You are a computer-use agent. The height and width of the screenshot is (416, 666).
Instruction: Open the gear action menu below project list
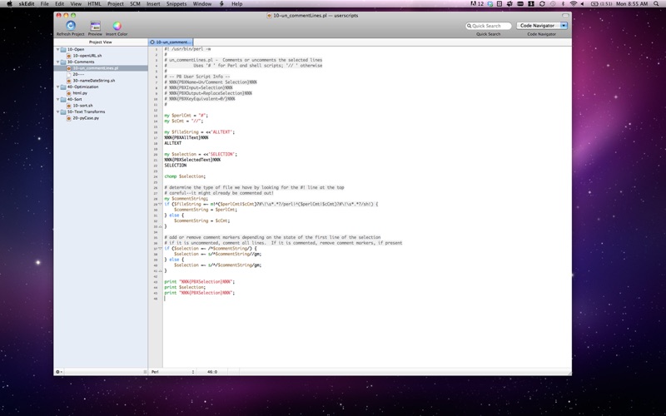tap(59, 372)
